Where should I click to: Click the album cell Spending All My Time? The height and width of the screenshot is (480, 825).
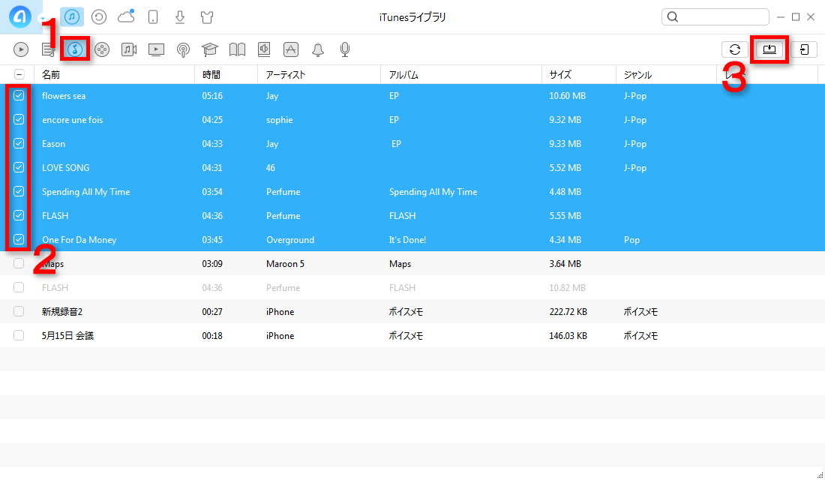pyautogui.click(x=433, y=192)
